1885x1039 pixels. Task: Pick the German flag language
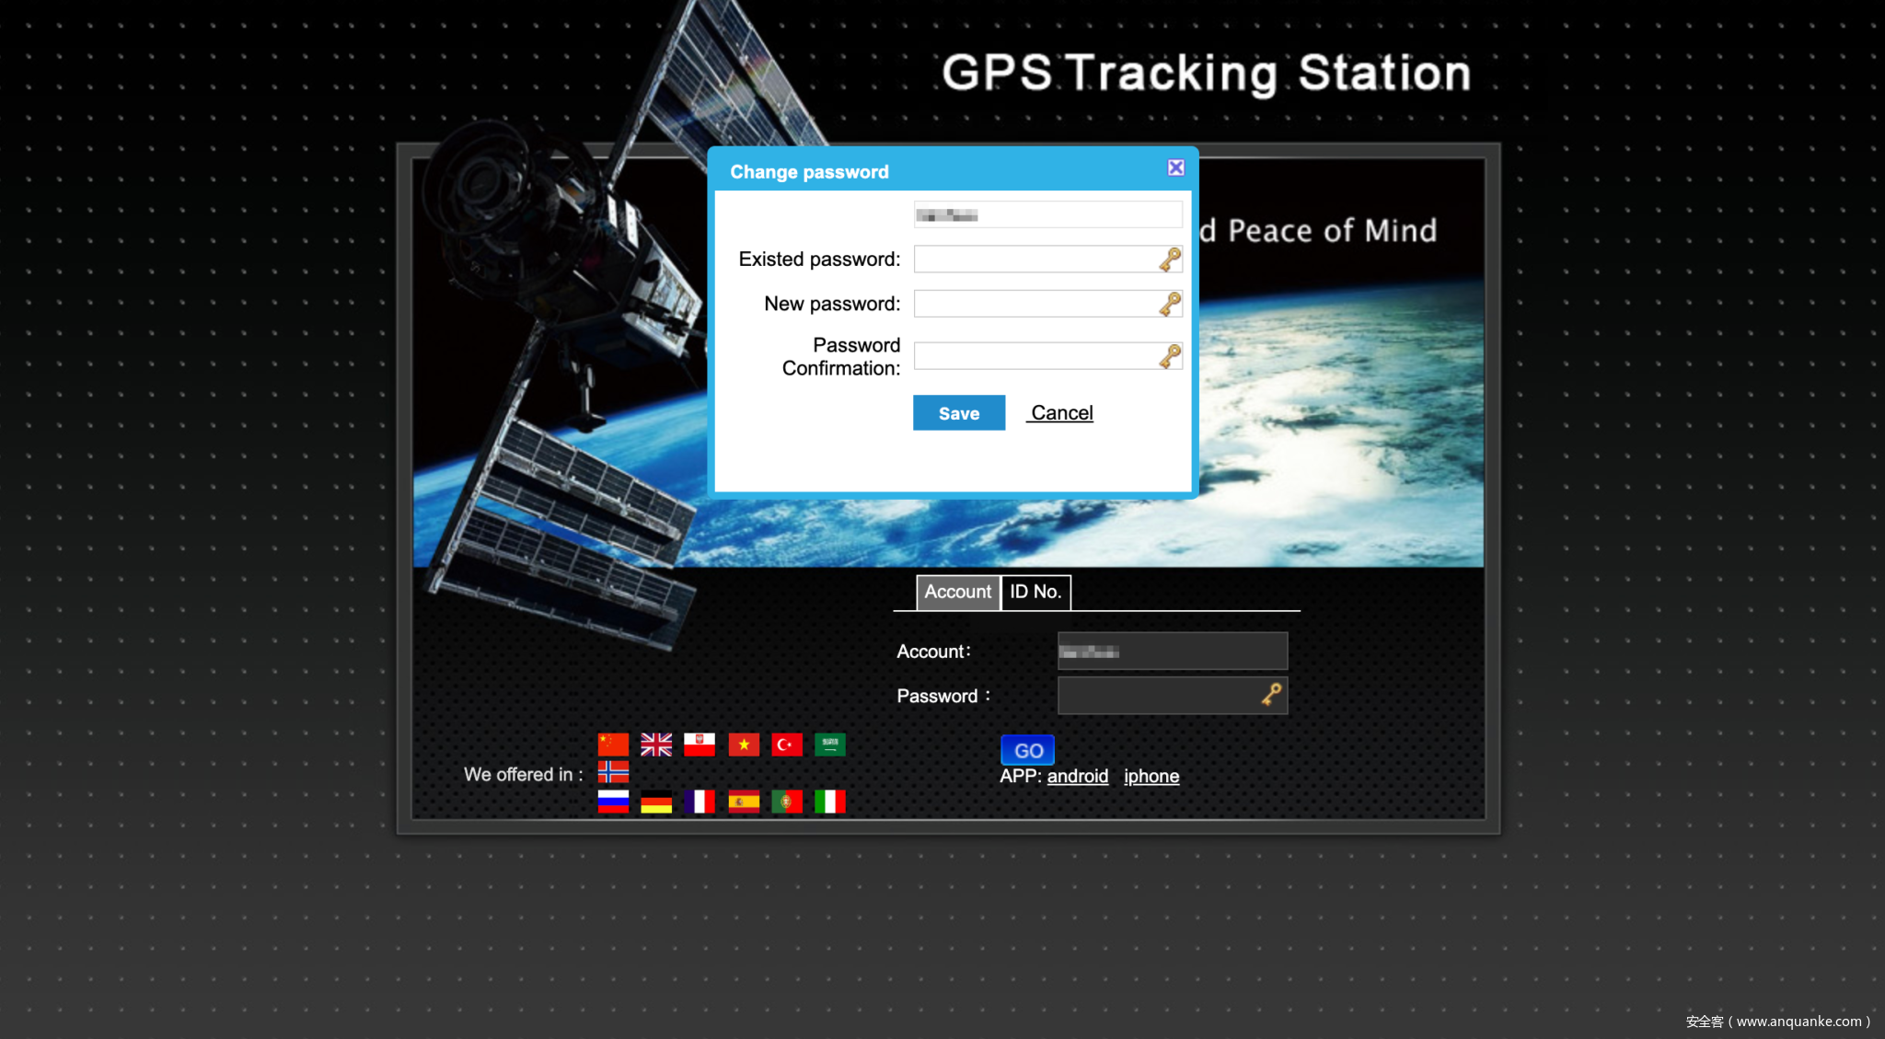point(656,802)
